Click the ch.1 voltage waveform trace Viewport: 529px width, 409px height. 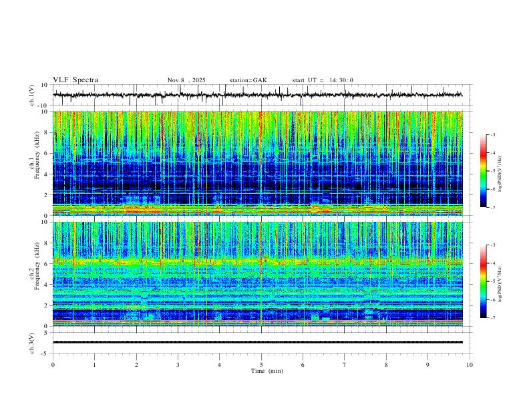click(257, 95)
